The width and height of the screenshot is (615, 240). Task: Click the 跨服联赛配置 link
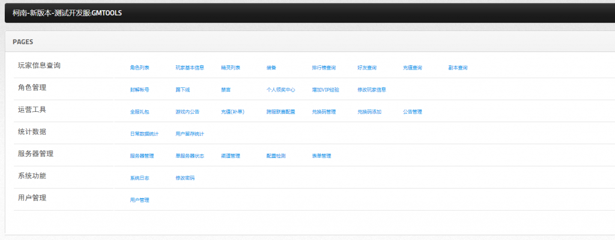pyautogui.click(x=281, y=112)
